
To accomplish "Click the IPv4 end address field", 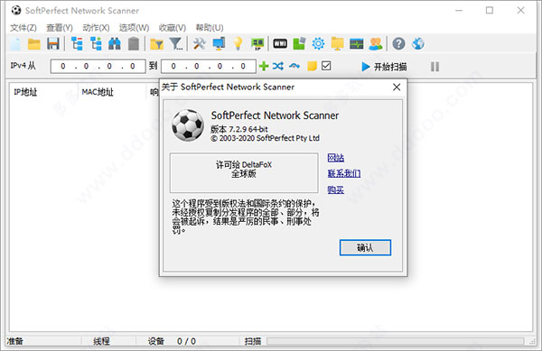I will click(x=209, y=66).
